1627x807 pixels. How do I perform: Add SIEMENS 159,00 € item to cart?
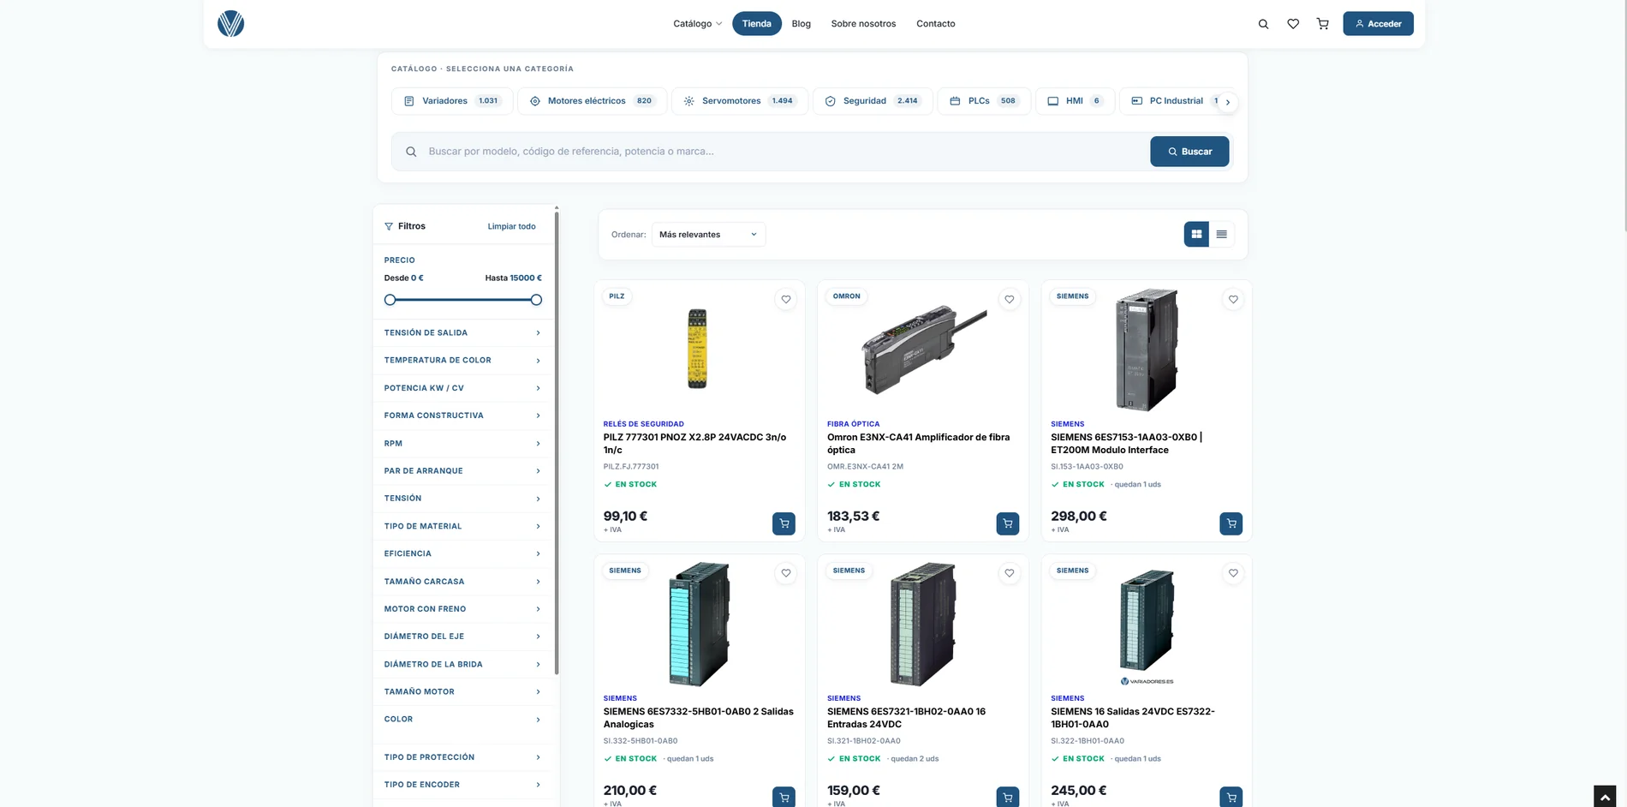1008,797
